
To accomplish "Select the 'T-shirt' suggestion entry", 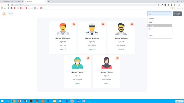I will [160, 36].
